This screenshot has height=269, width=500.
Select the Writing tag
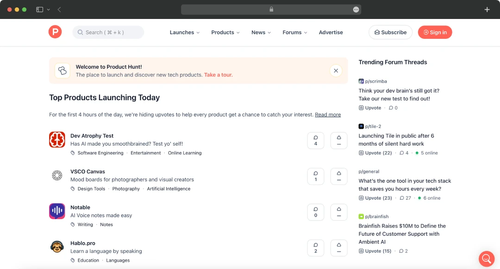[85, 225]
